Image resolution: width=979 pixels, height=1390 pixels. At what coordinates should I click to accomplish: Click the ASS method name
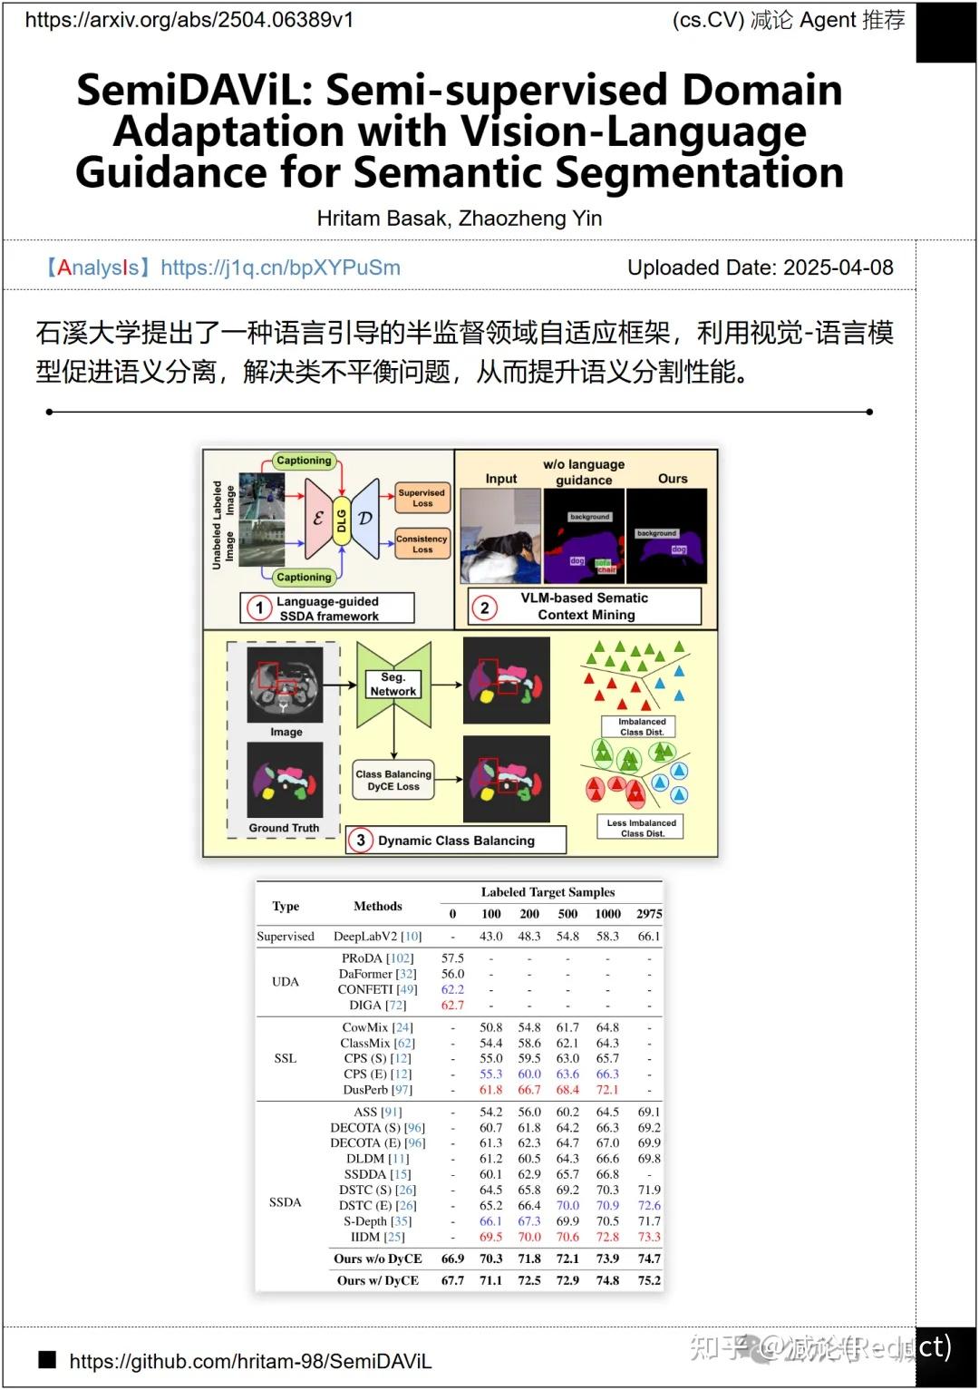tap(365, 1112)
